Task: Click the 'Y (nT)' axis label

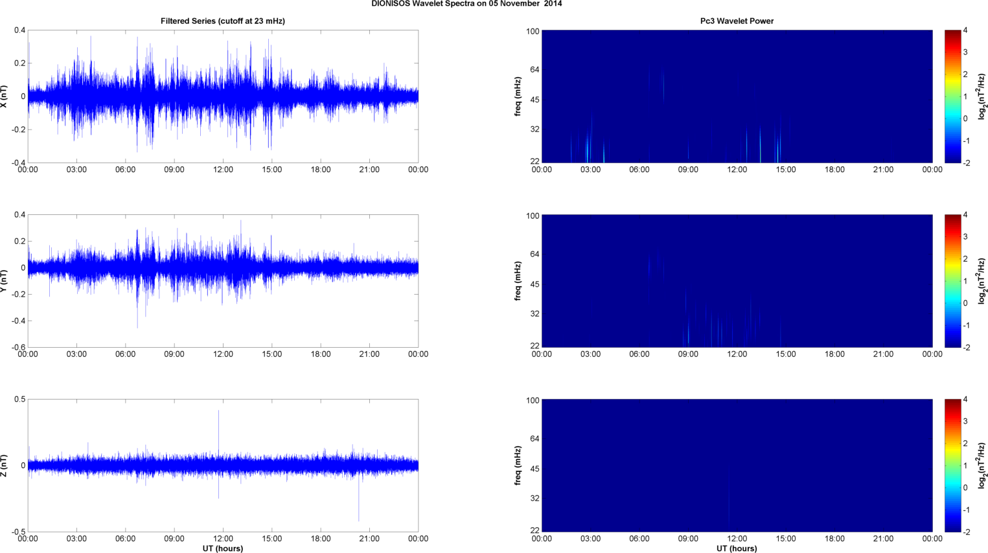Action: click(x=5, y=281)
